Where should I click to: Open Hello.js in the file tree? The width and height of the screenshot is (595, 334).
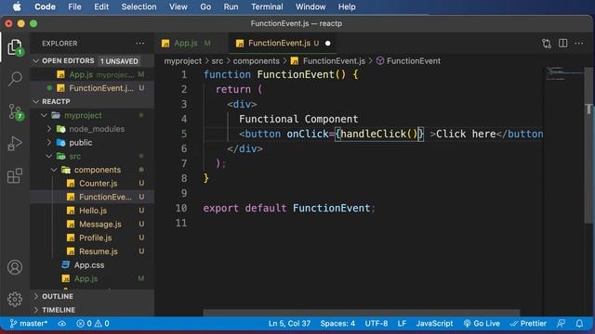pos(93,211)
